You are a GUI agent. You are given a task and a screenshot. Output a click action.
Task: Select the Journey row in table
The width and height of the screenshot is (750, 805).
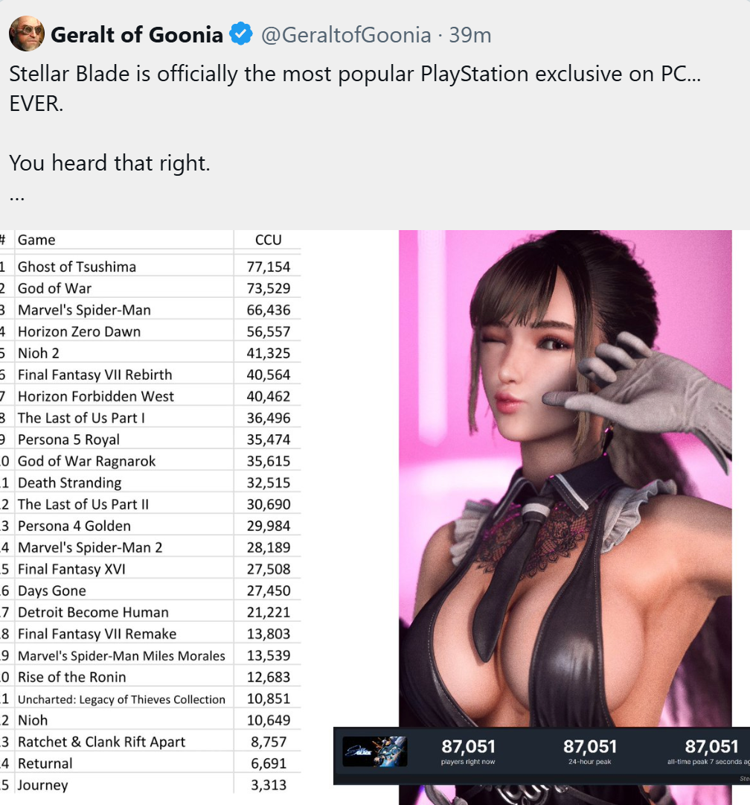point(150,784)
